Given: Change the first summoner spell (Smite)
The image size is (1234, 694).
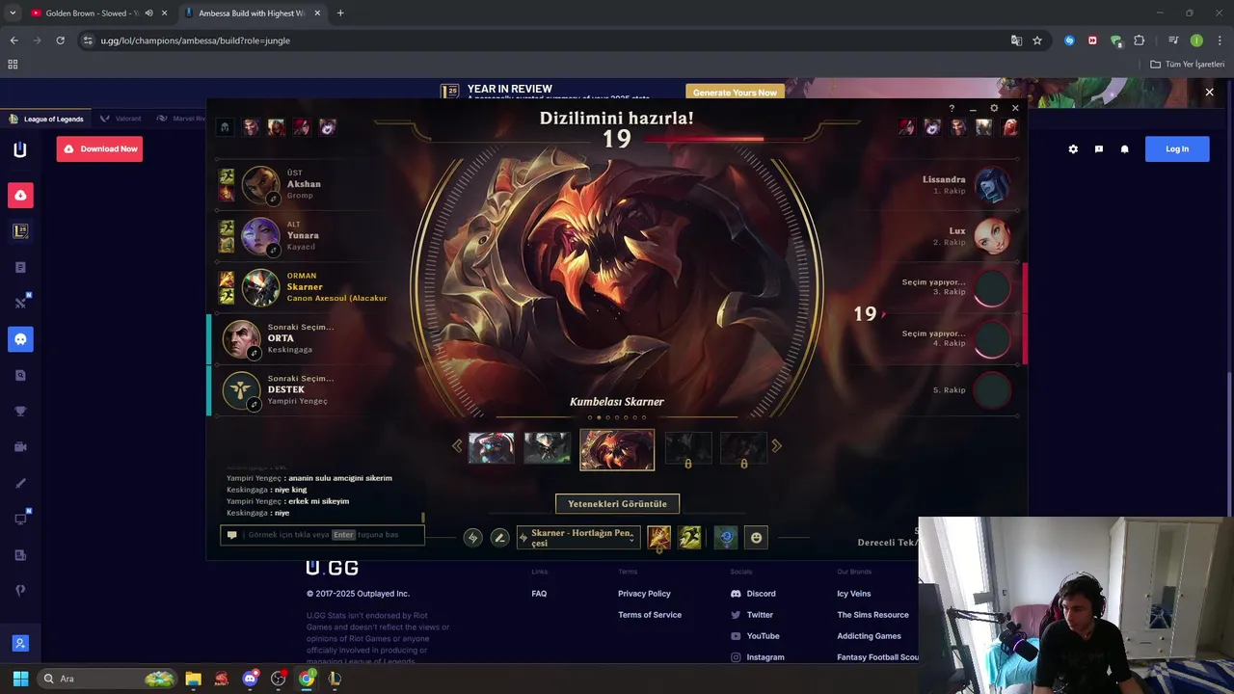Looking at the screenshot, I should (x=659, y=538).
